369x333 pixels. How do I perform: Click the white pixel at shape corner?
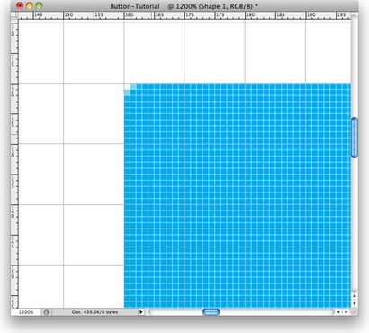pos(127,86)
